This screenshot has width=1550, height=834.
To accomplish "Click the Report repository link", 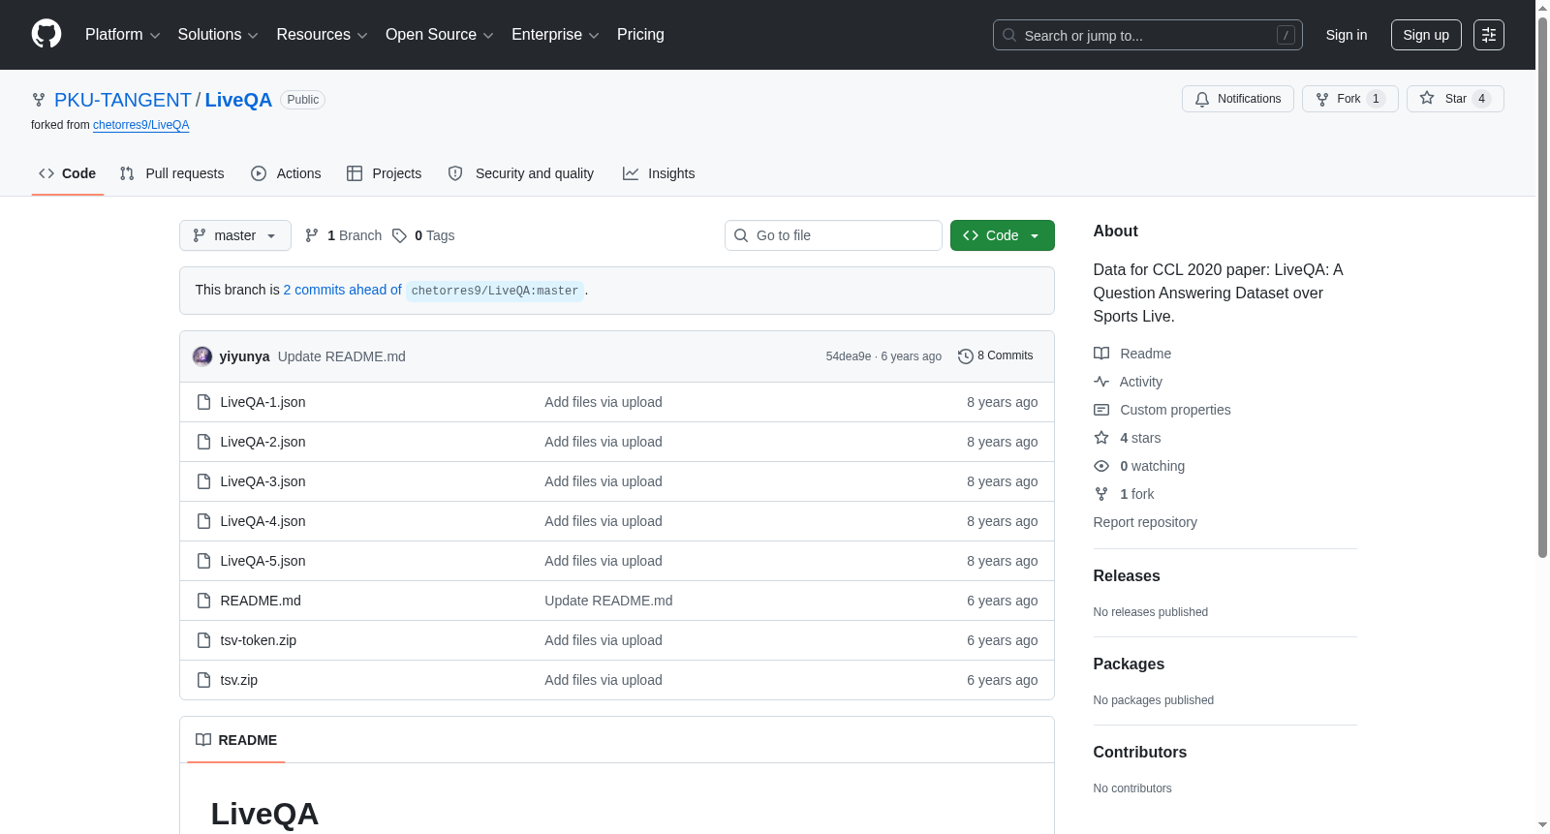I will pos(1145,522).
